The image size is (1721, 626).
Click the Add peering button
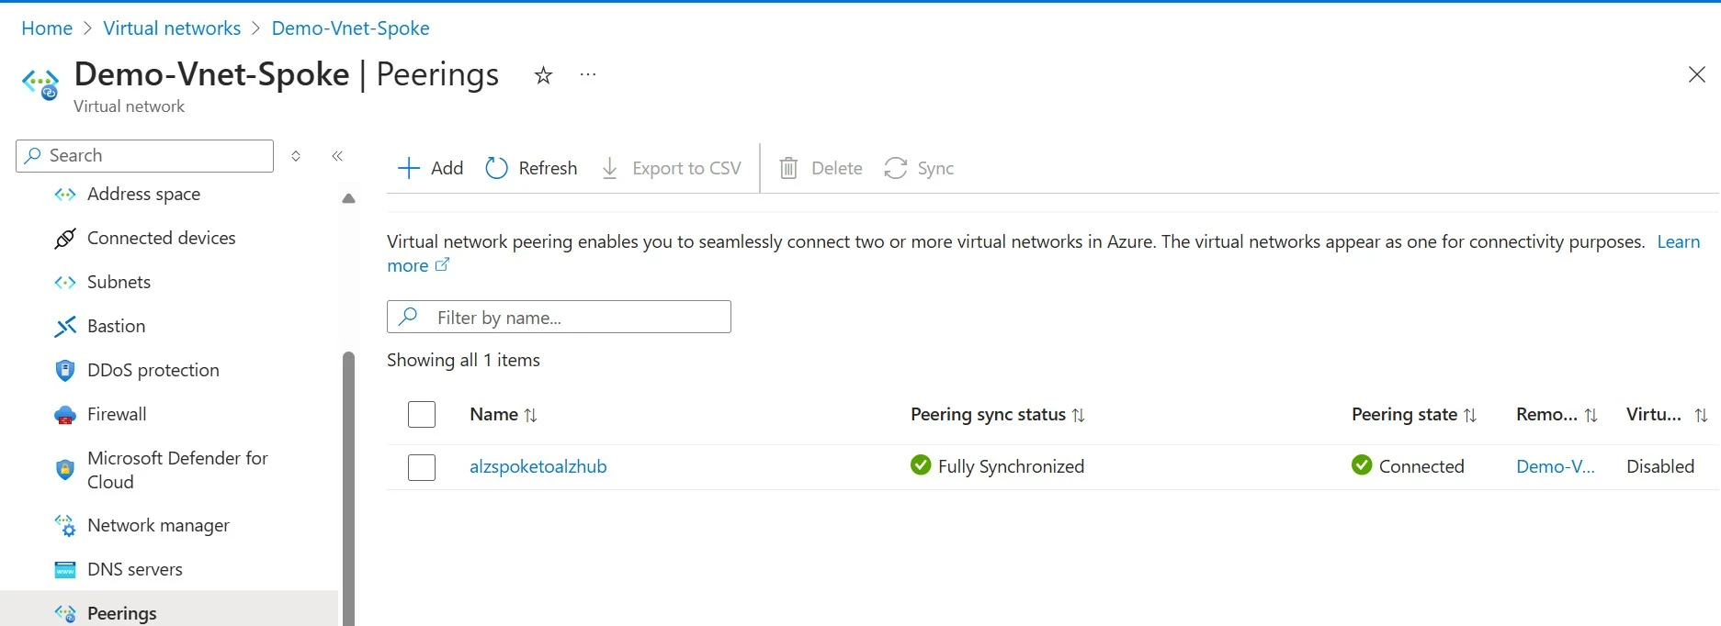[x=430, y=168]
